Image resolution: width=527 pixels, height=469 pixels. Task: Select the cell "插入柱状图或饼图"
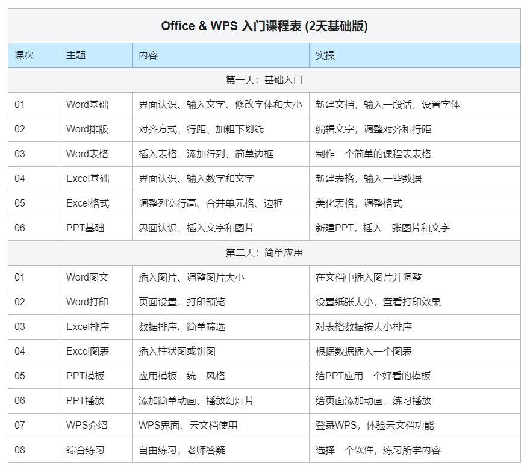point(220,352)
